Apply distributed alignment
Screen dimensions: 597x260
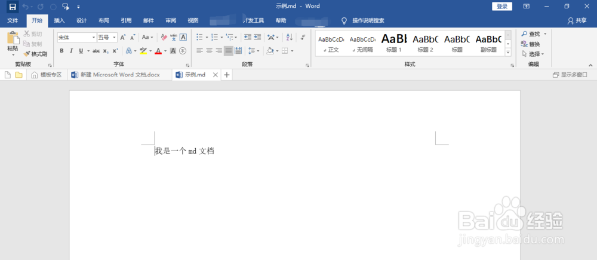coord(238,51)
